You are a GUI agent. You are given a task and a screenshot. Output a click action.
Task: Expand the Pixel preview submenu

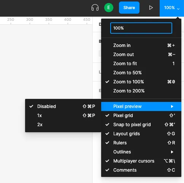tap(141, 106)
